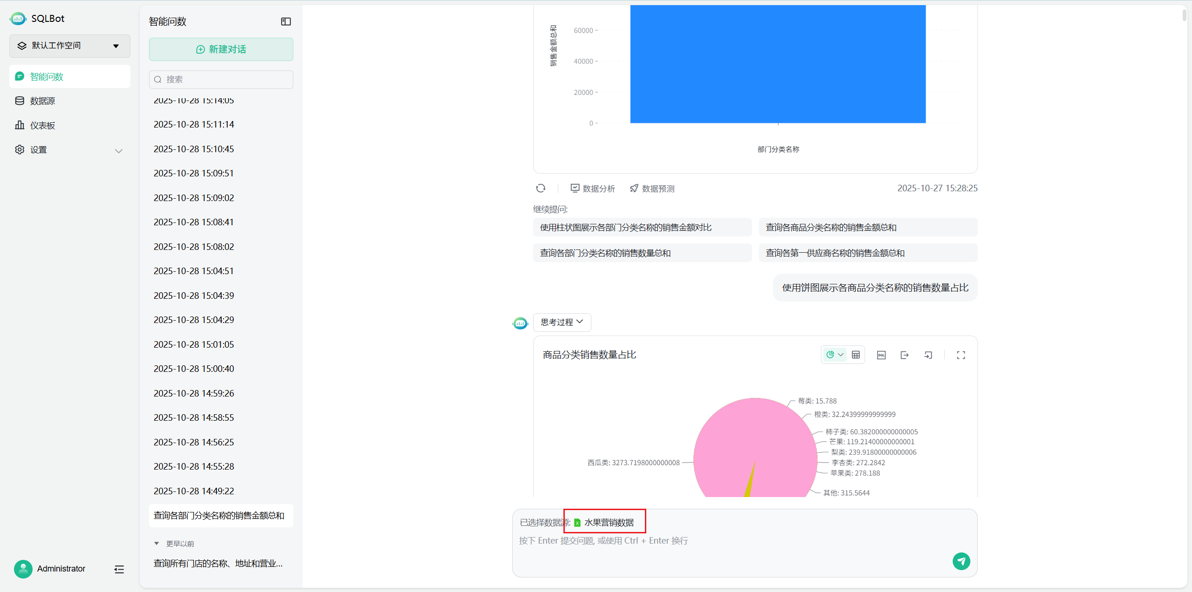The height and width of the screenshot is (592, 1192).
Task: Open the pie chart type dropdown
Action: (834, 355)
